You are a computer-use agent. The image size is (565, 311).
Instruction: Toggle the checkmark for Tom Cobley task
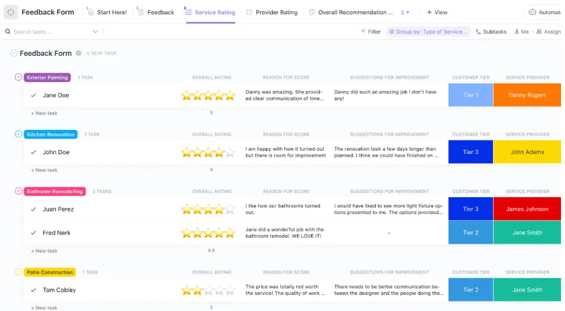tap(34, 289)
